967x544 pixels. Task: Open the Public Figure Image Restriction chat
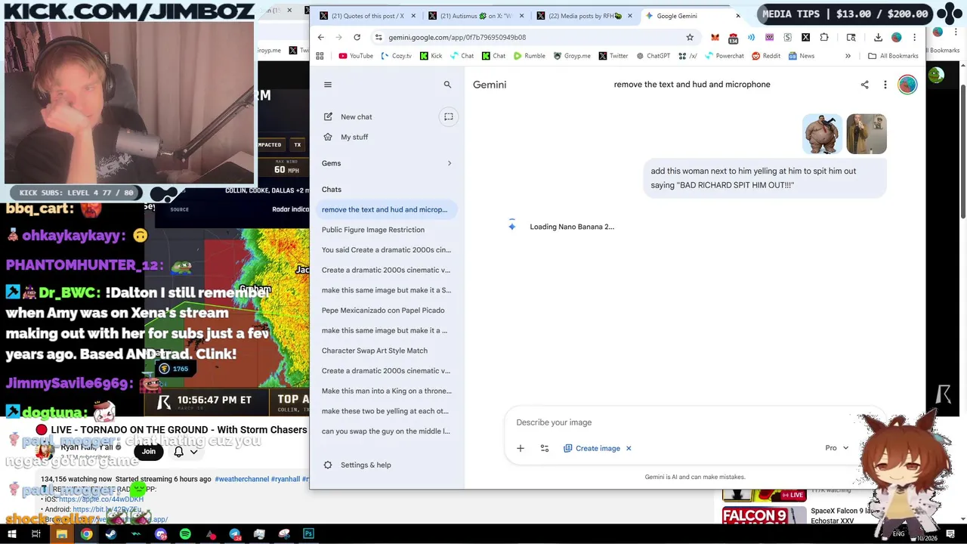point(373,230)
